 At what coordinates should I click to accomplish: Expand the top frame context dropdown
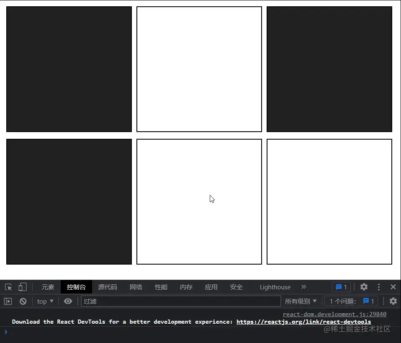point(44,301)
